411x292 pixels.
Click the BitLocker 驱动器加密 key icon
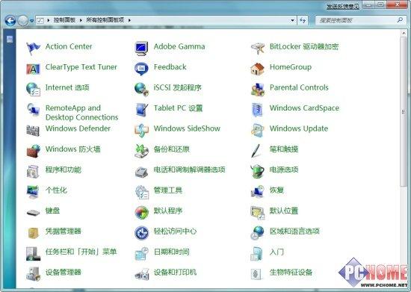(258, 49)
